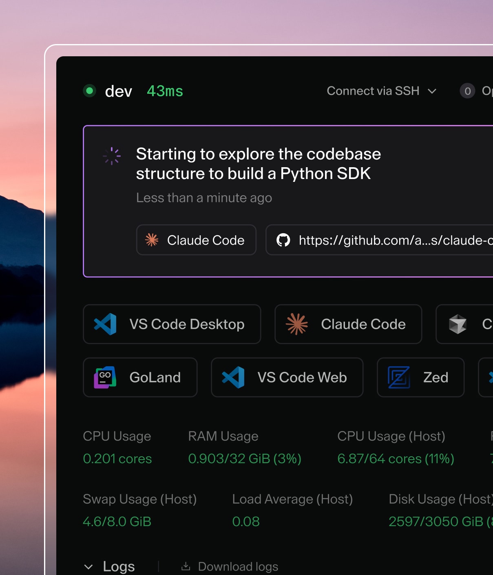
Task: Click the 43ms latency indicator
Action: [x=164, y=91]
